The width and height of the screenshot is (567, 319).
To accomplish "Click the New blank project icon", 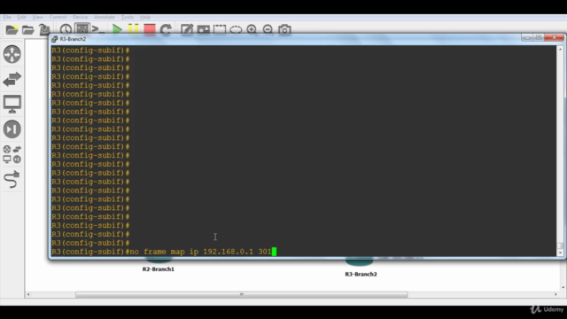I will pyautogui.click(x=12, y=29).
